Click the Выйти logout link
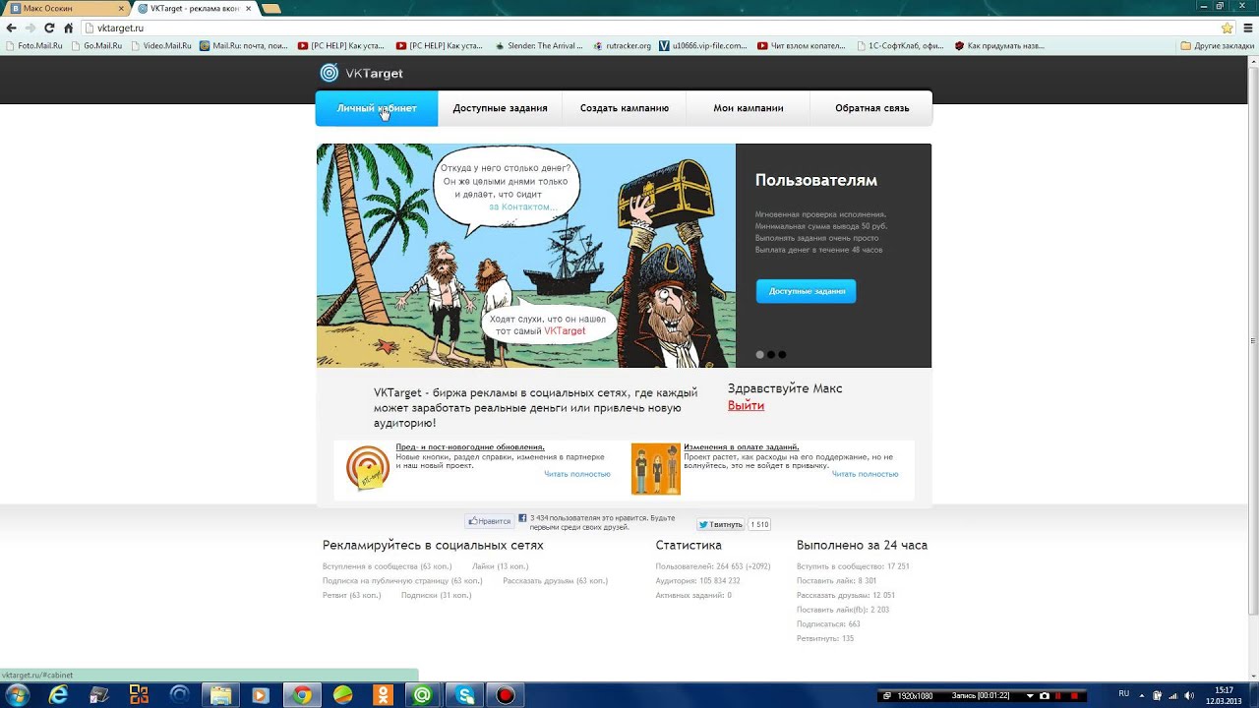The height and width of the screenshot is (708, 1259). pos(746,405)
